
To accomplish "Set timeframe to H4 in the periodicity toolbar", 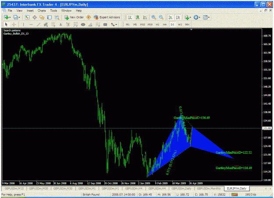I will click(165, 25).
